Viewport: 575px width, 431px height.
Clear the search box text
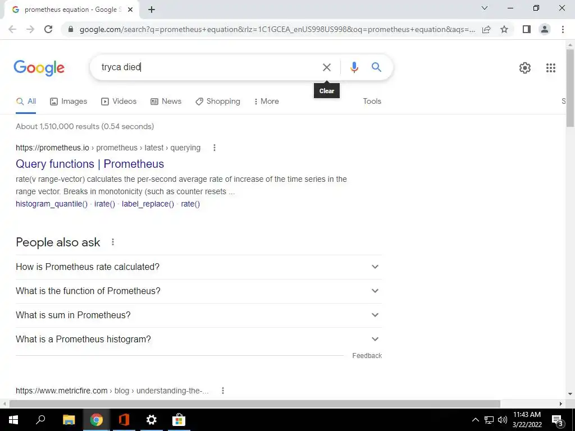click(326, 67)
